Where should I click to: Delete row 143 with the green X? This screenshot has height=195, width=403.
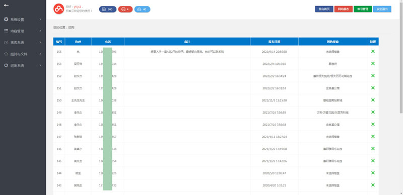click(373, 185)
